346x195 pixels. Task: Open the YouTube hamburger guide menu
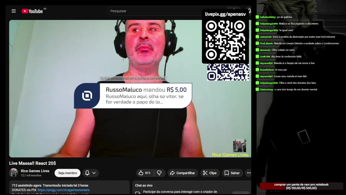click(14, 11)
